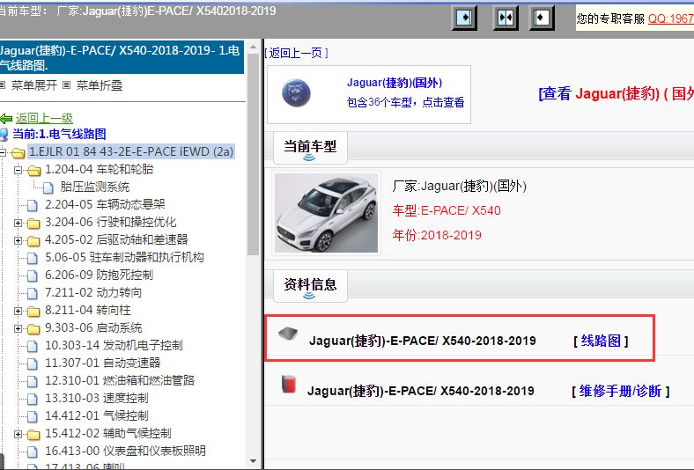This screenshot has width=694, height=470.
Task: Click the Jaguar(捷豹)(国外) brand link
Action: (394, 83)
